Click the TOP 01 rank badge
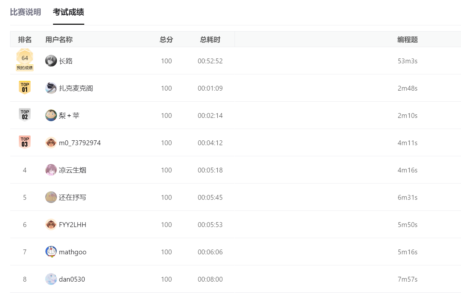Image resolution: width=461 pixels, height=293 pixels. (25, 87)
